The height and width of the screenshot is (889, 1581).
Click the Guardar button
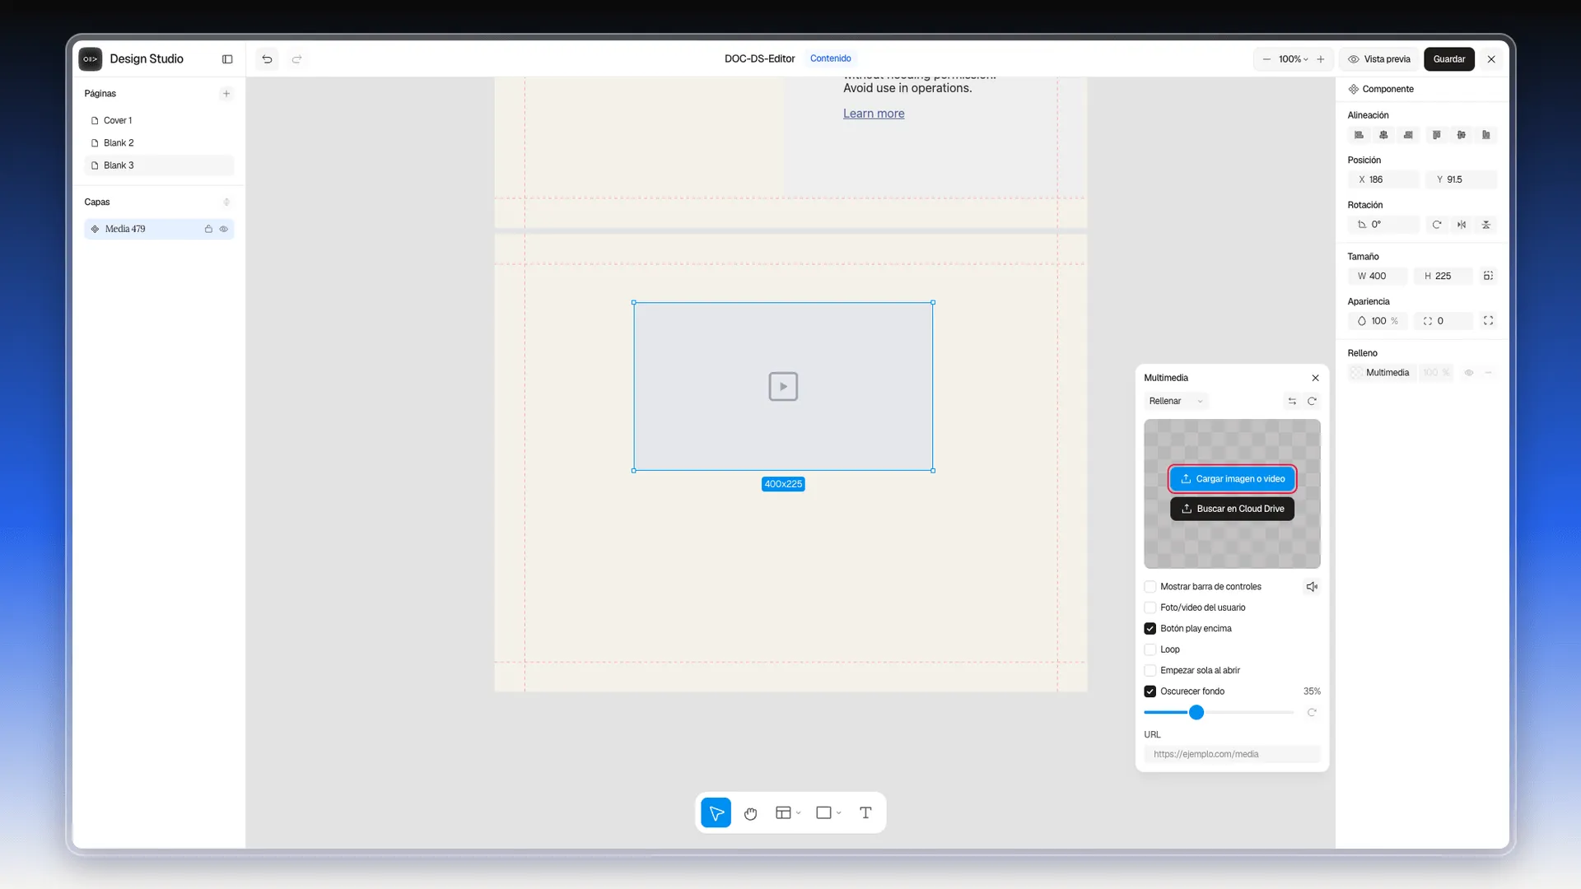1448,59
